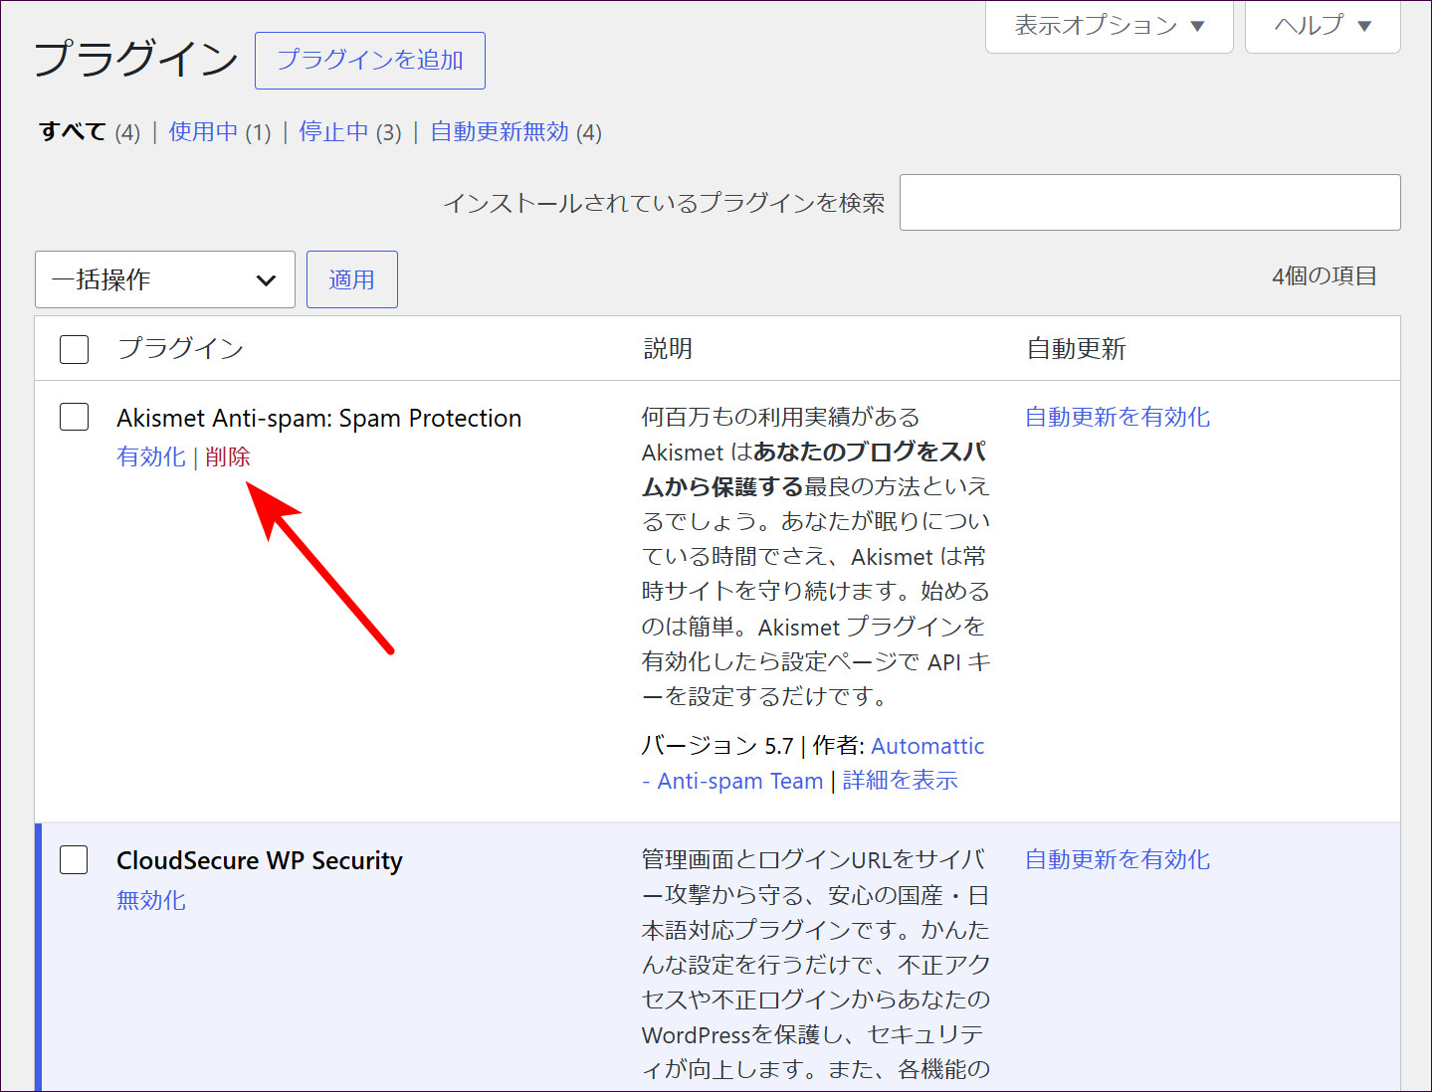Click 有効化 under Akismet Anti-spam
Image resolution: width=1432 pixels, height=1092 pixels.
[151, 456]
